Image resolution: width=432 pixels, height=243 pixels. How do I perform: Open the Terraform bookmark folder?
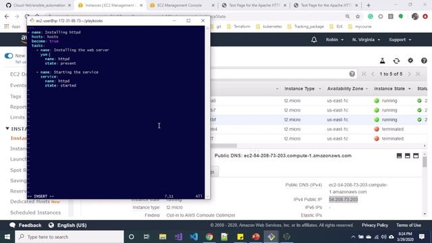pos(238,26)
